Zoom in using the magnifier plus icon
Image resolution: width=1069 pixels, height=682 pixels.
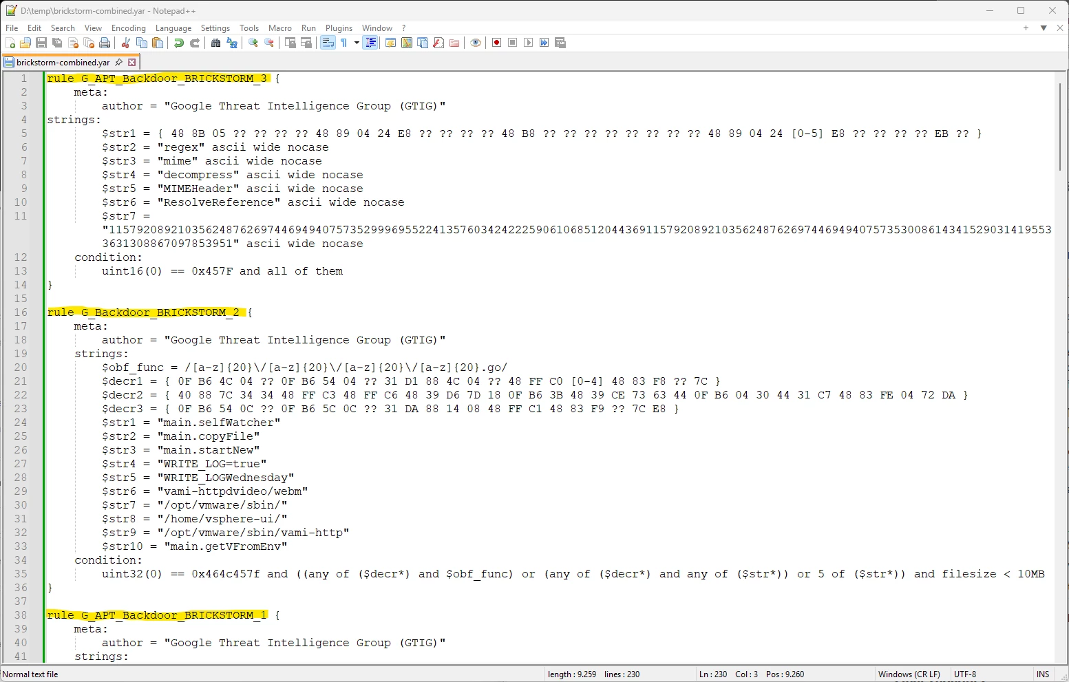[253, 43]
